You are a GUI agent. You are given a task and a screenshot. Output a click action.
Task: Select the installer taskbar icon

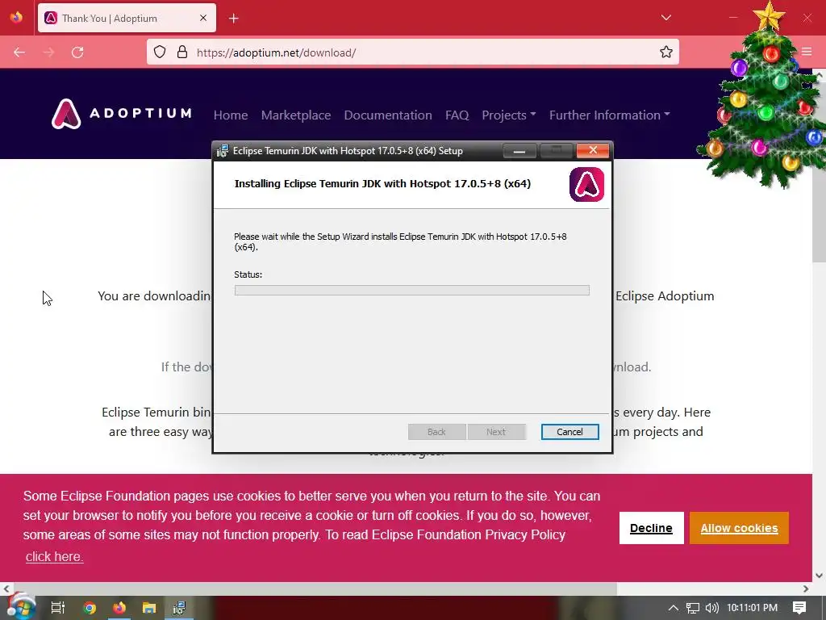(x=180, y=608)
